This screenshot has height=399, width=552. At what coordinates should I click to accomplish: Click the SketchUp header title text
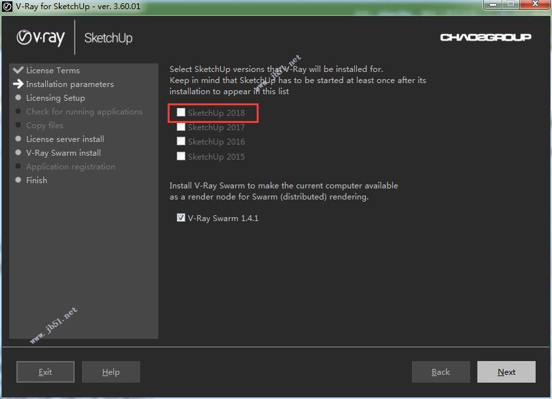pos(109,38)
